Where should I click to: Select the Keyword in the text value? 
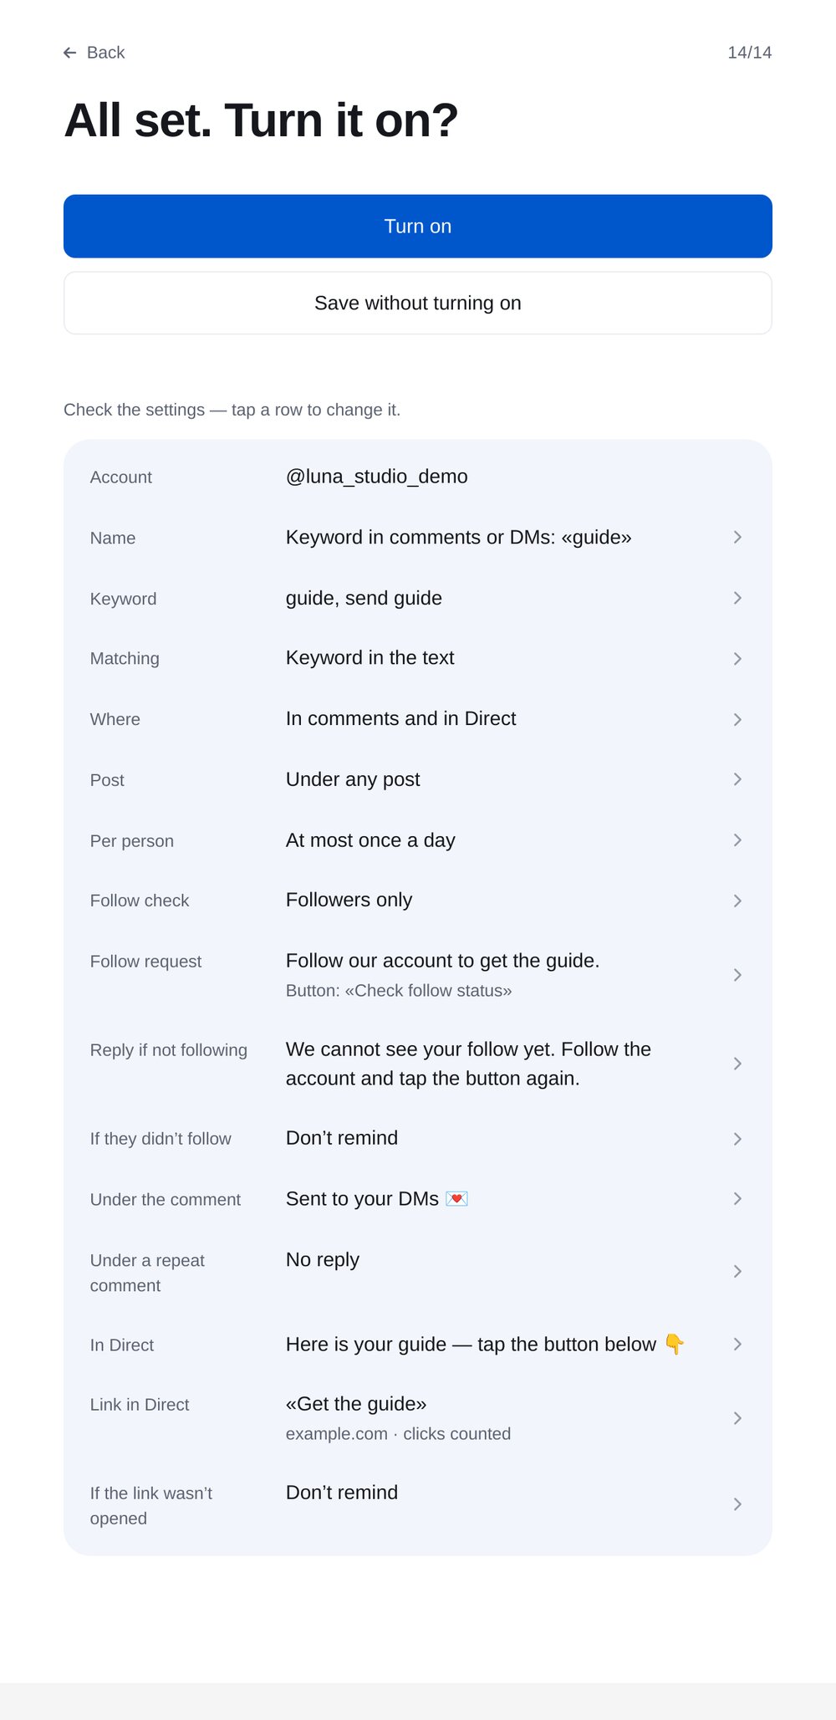point(370,658)
